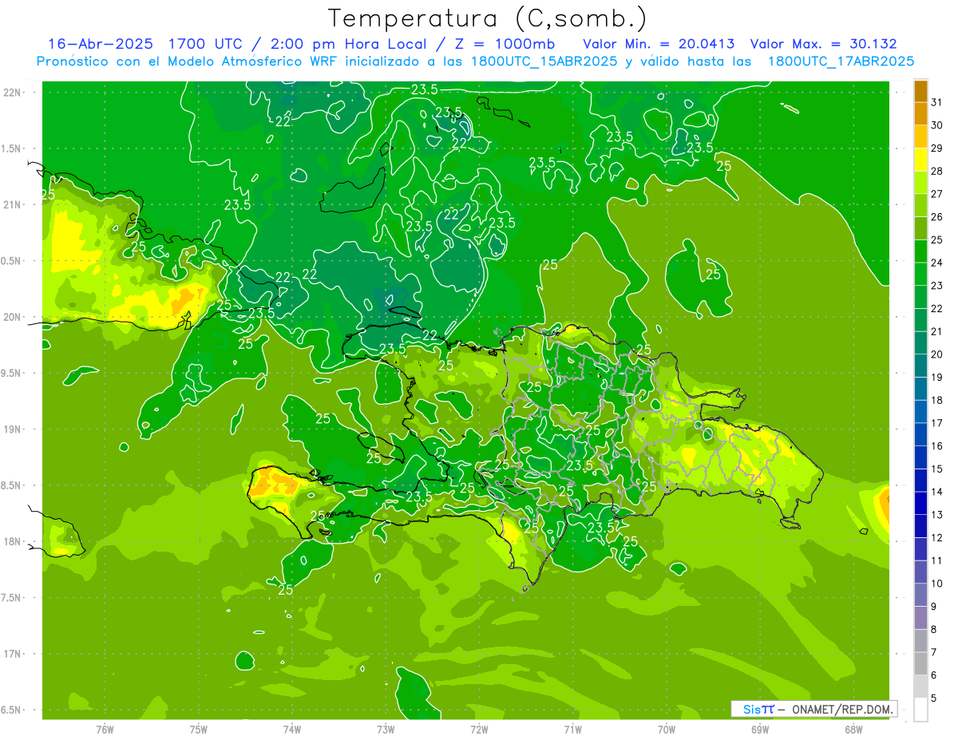Click the "19N" latitude axis label
The width and height of the screenshot is (958, 740).
12,429
